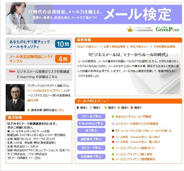
Task: Open the 10問 blue badge quiz
Action: coord(63,44)
